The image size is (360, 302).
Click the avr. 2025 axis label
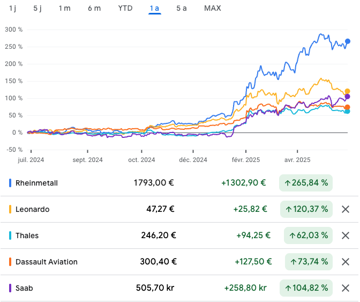tap(297, 160)
